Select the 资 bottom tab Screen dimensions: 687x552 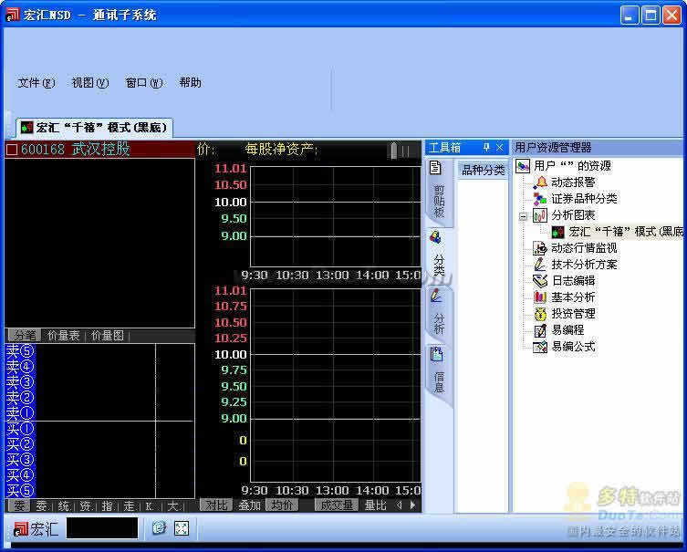point(86,506)
